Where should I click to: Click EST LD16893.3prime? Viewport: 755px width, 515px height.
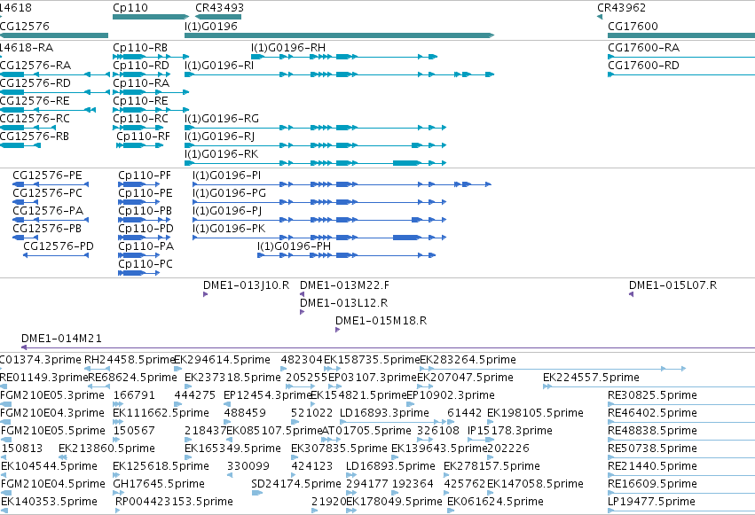point(394,422)
